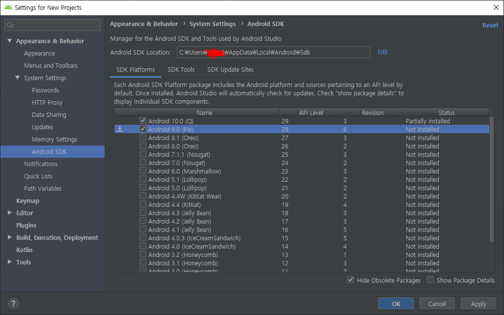Viewport: 504px width, 315px height.
Task: Select Android 4.3 (Jelly Bean) row
Action: coord(302,213)
